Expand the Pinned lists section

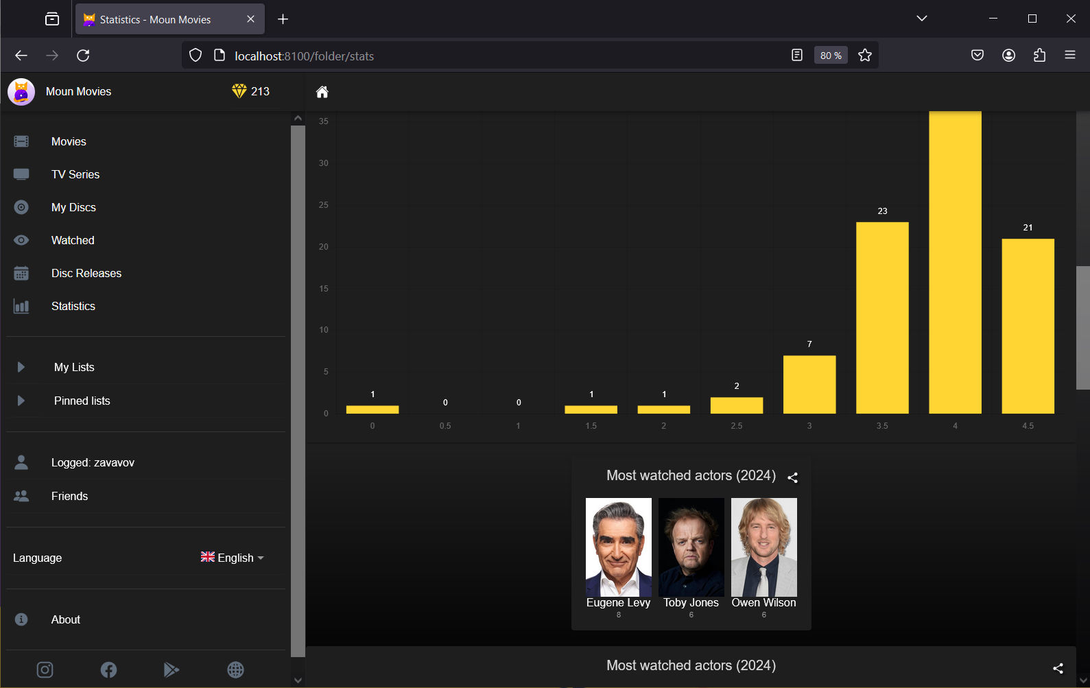point(21,401)
